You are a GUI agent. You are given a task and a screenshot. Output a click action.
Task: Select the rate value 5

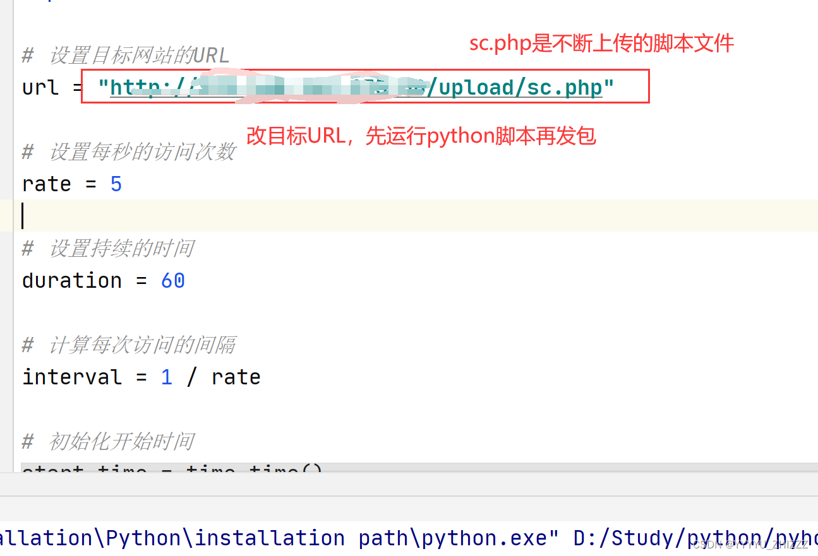(x=116, y=184)
